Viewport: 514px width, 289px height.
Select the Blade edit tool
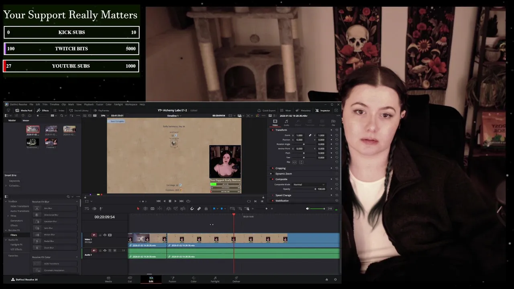tap(153, 209)
